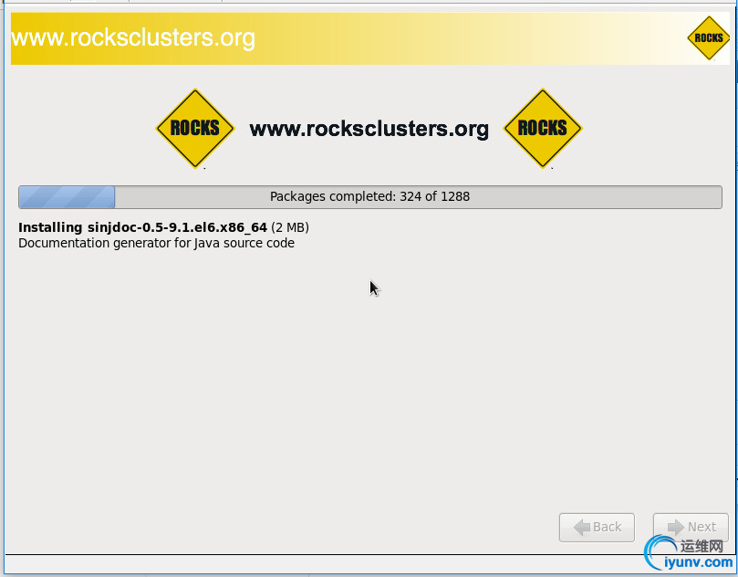Click the ROCKS diamond logo left of the black URL

[x=195, y=128]
